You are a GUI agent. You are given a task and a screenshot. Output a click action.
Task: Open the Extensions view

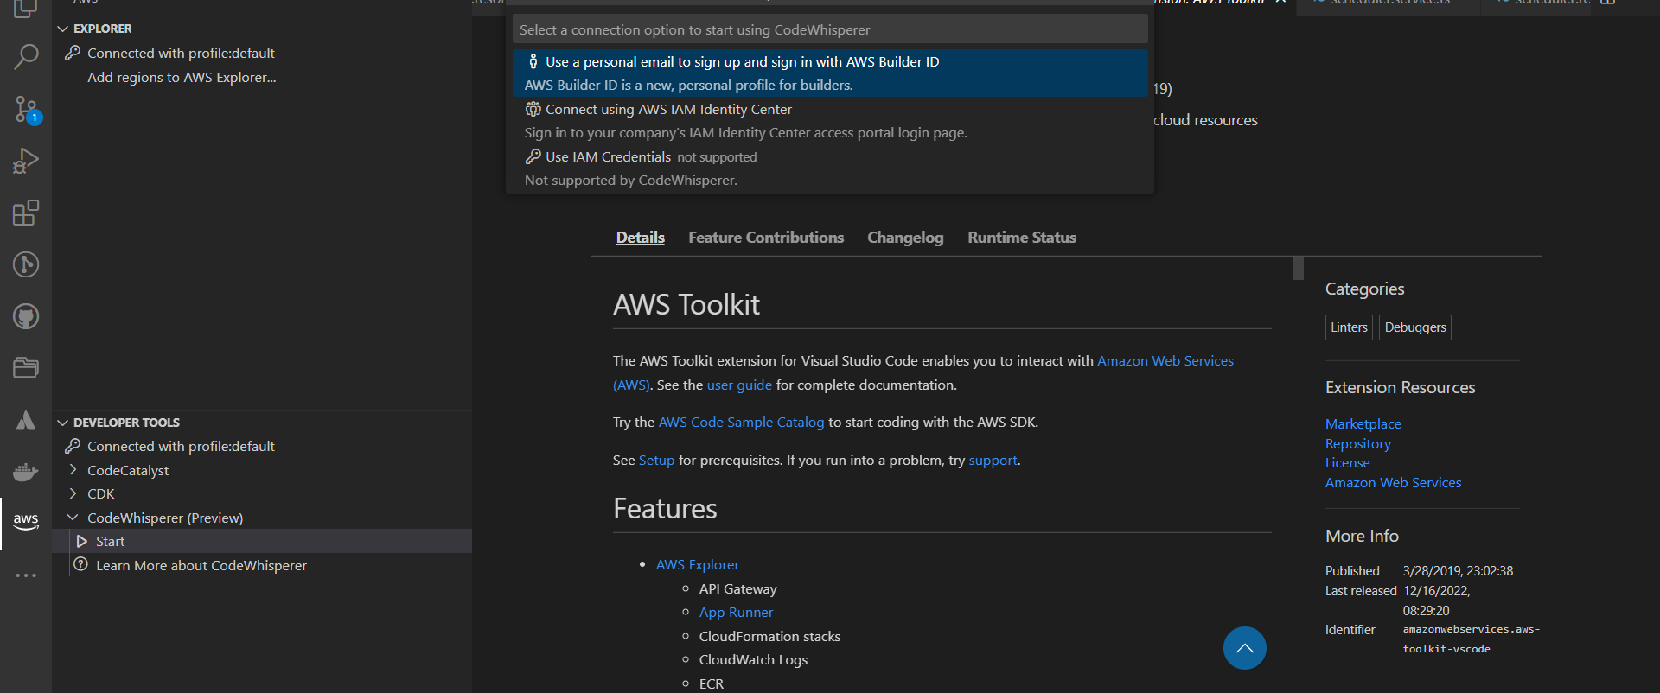coord(26,213)
